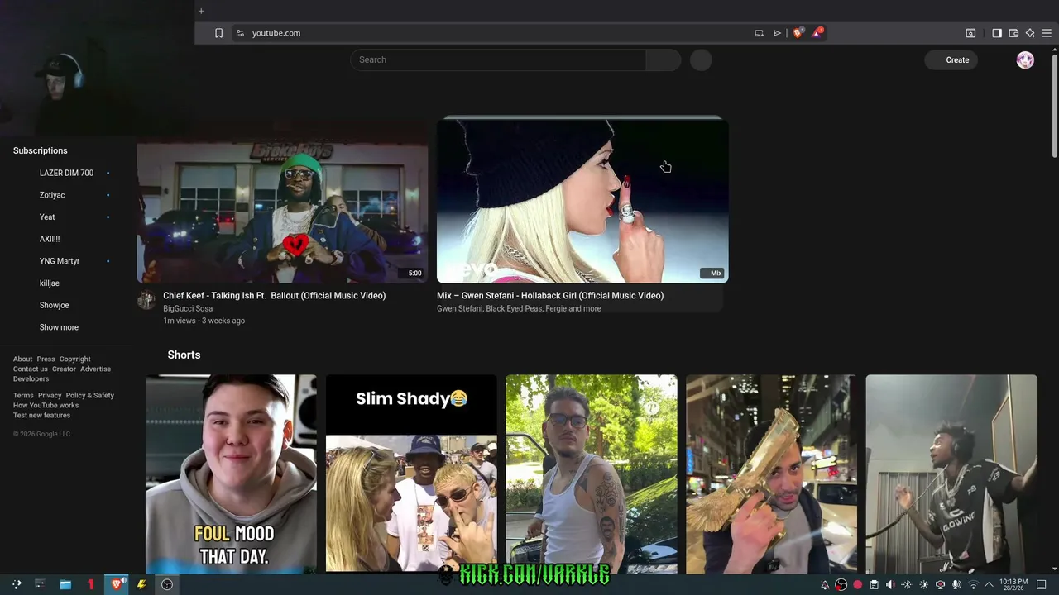Click the voice search microphone button
1059x595 pixels.
pos(701,59)
